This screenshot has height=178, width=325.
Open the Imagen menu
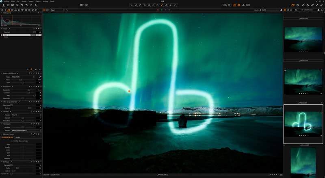(31, 1)
